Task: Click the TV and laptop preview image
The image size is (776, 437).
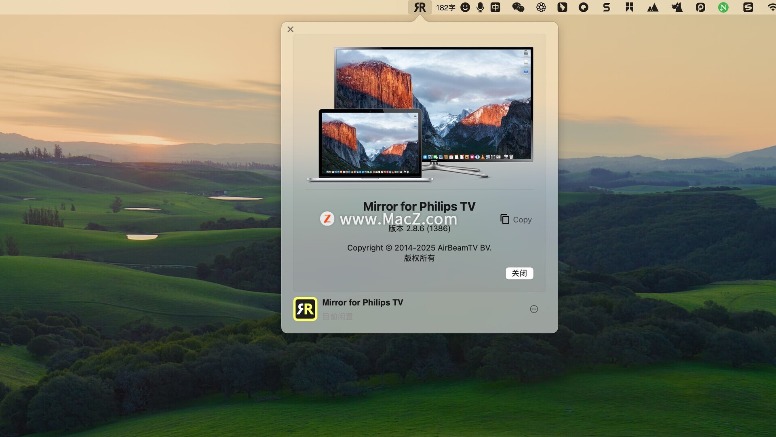Action: point(420,114)
